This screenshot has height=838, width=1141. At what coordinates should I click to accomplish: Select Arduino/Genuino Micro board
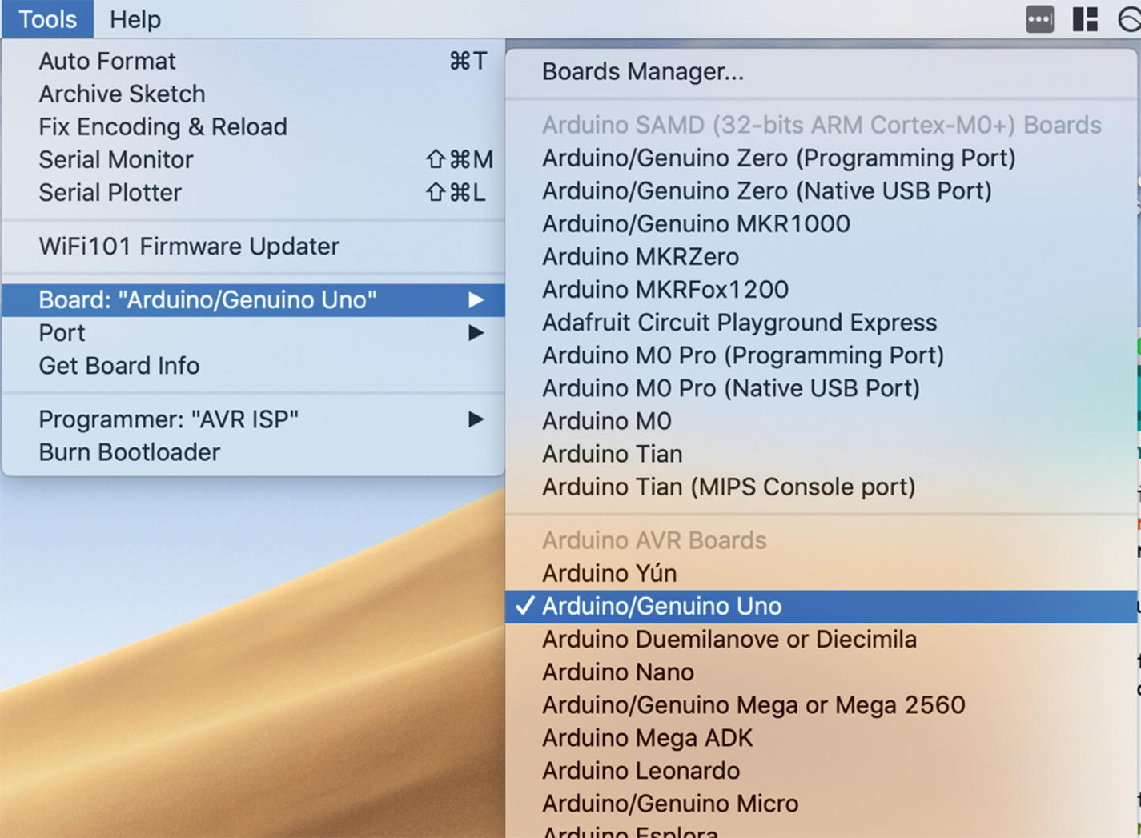(x=822, y=803)
